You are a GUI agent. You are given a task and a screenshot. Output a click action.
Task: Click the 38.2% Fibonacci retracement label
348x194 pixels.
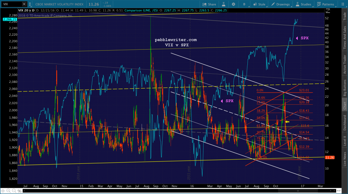click(261, 110)
